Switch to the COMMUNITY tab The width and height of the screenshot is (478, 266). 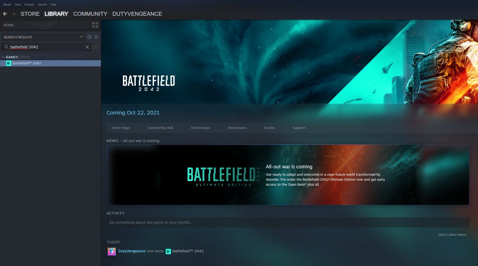point(90,14)
